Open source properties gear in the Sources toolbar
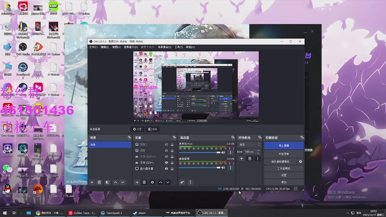Viewport: 386px width, 217px height. 152,182
